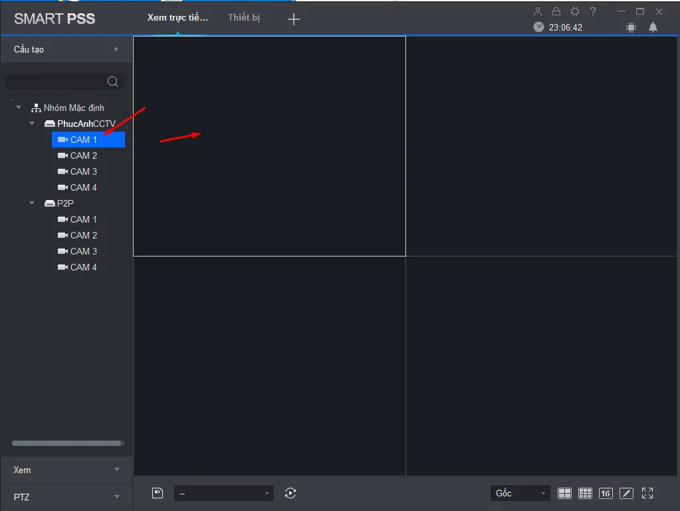Open the user account icon

pyautogui.click(x=538, y=11)
